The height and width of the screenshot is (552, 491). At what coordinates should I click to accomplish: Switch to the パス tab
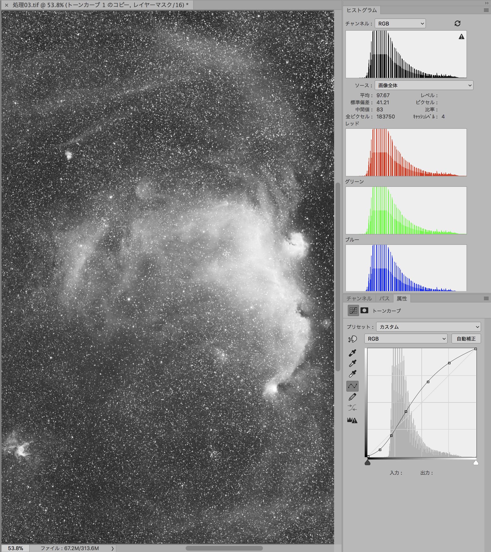click(x=384, y=298)
